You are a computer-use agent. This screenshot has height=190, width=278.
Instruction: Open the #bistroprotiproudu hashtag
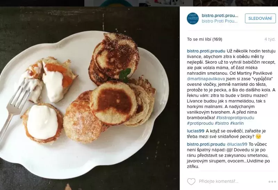coord(235,118)
